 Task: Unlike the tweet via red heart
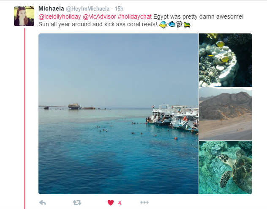click(x=111, y=203)
